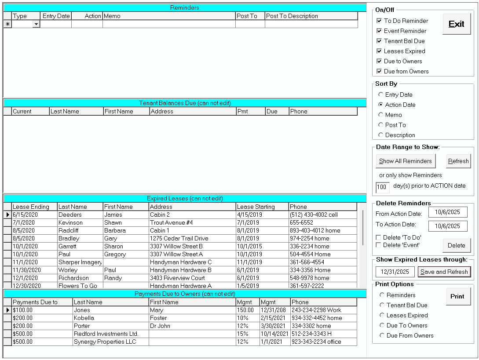479x360 pixels.
Task: Check the Delete 'Event' option
Action: tap(379, 244)
